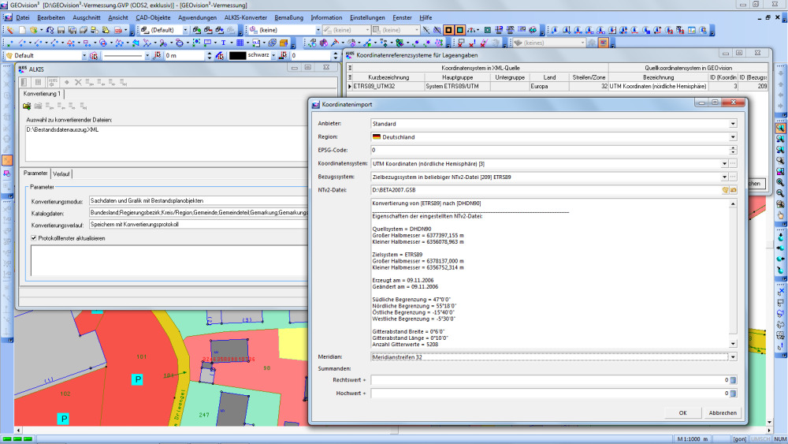
Task: Select the Konvertierung 1 tab
Action: click(x=42, y=94)
